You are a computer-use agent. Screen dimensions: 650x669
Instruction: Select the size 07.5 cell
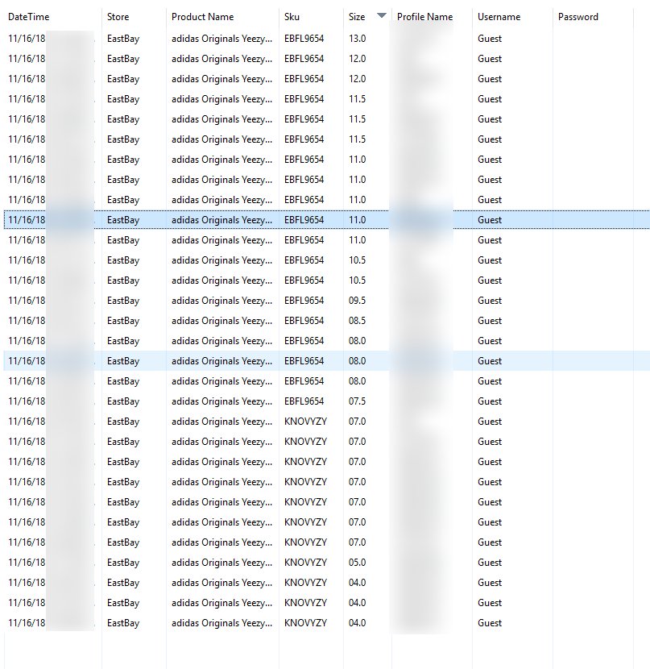coord(357,401)
